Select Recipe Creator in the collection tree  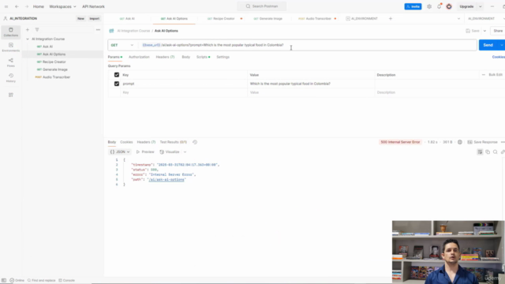pos(54,62)
